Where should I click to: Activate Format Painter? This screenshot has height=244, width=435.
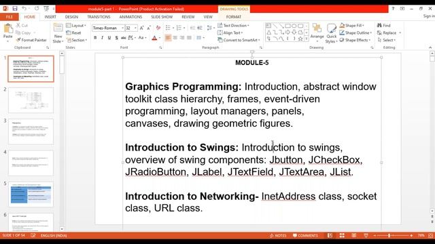point(31,40)
